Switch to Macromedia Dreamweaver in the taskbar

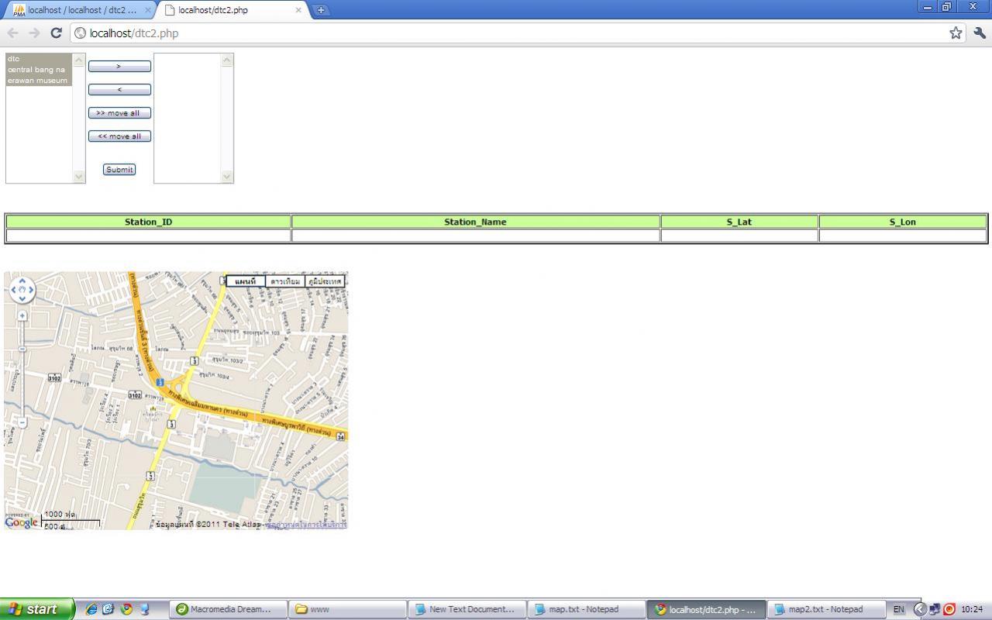[x=229, y=609]
